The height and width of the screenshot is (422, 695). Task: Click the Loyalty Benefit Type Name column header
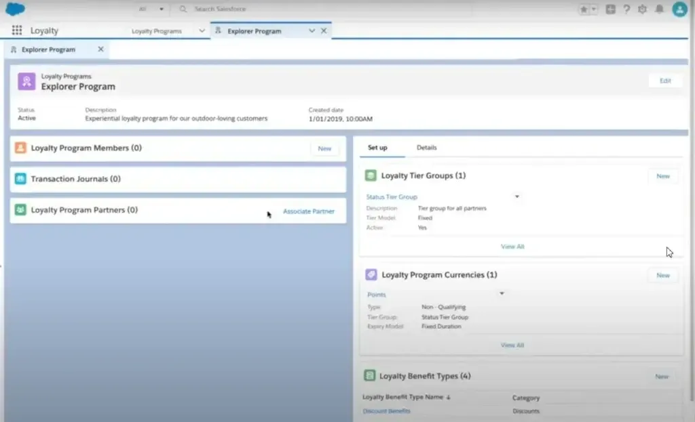[x=403, y=397]
